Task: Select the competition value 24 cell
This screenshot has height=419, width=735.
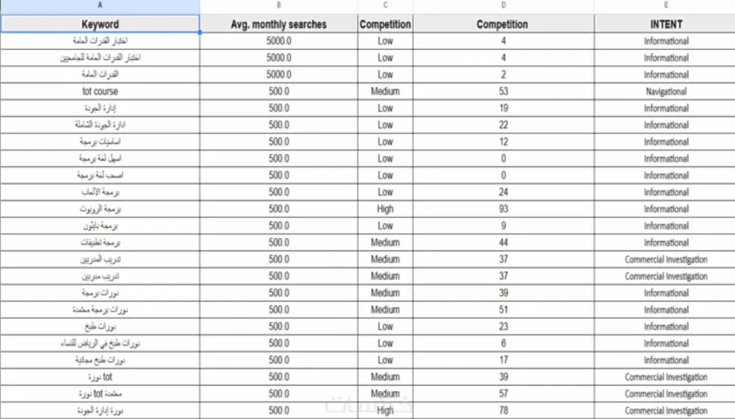Action: 503,192
